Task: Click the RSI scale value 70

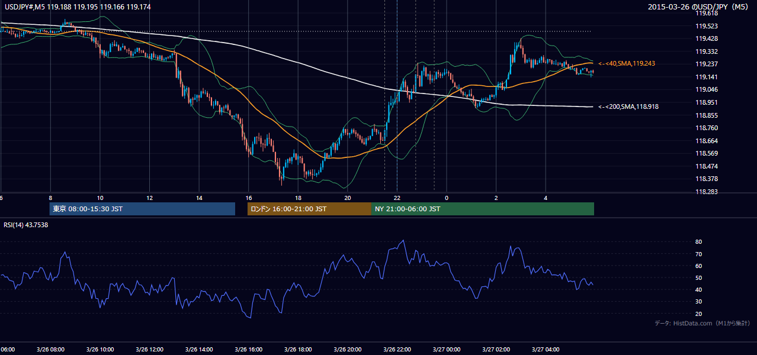Action: (x=699, y=254)
